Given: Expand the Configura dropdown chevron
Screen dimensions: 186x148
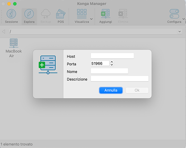Looking at the screenshot, I should (x=183, y=19).
